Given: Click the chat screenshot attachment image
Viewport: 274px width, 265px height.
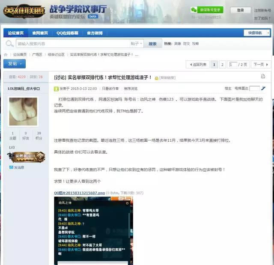Looking at the screenshot, I should 93,231.
